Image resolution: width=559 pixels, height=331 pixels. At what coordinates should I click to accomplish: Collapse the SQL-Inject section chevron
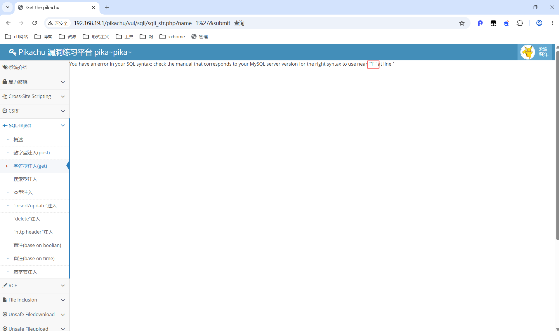point(63,125)
